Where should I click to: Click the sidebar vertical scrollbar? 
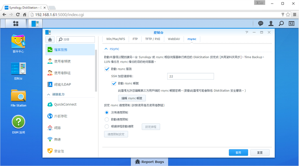(96, 71)
